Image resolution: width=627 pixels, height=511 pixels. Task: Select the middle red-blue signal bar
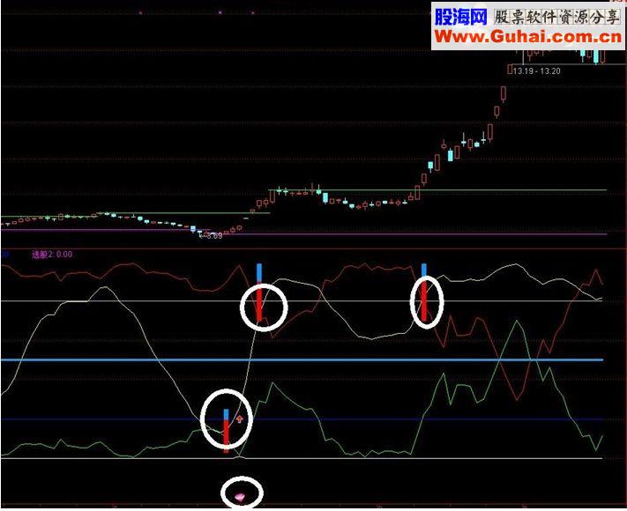pos(259,292)
